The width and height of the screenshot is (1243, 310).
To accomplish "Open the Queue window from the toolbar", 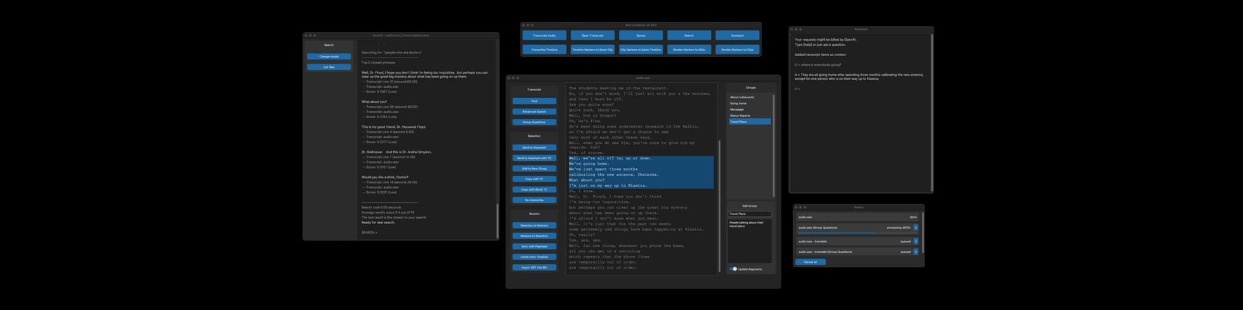I will coord(640,36).
